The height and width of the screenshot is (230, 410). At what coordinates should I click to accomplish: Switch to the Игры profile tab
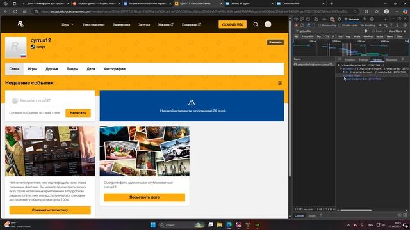[x=33, y=69]
